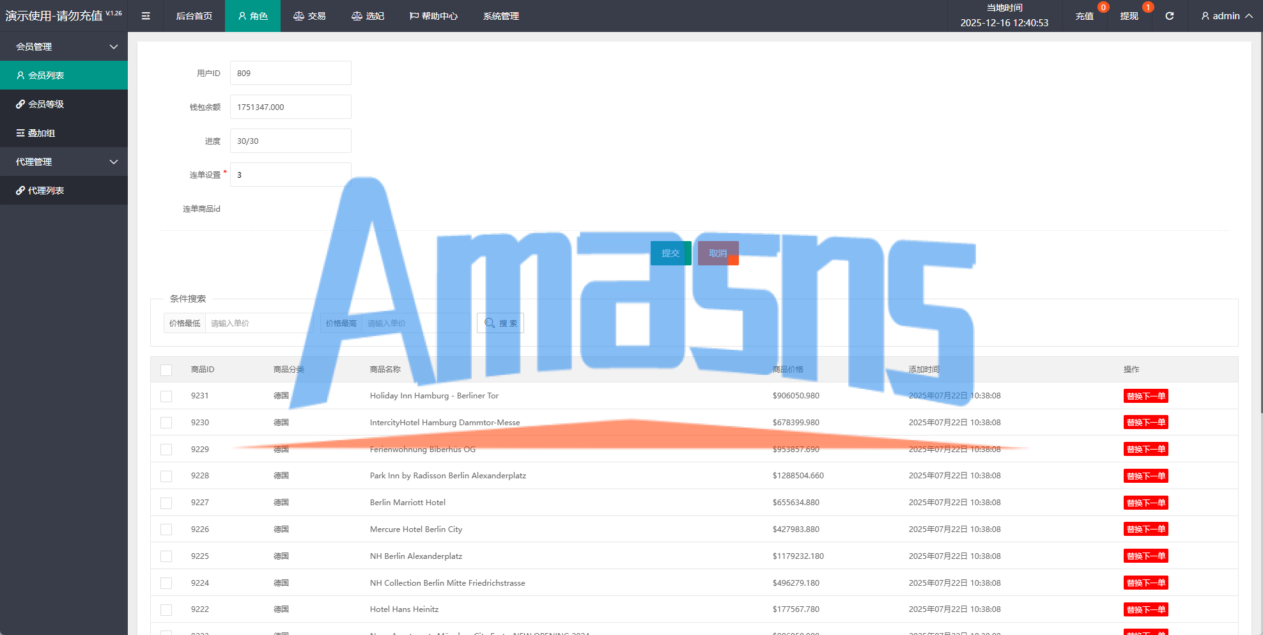The height and width of the screenshot is (635, 1263).
Task: Open 会员列表 in the sidebar
Action: coord(64,75)
